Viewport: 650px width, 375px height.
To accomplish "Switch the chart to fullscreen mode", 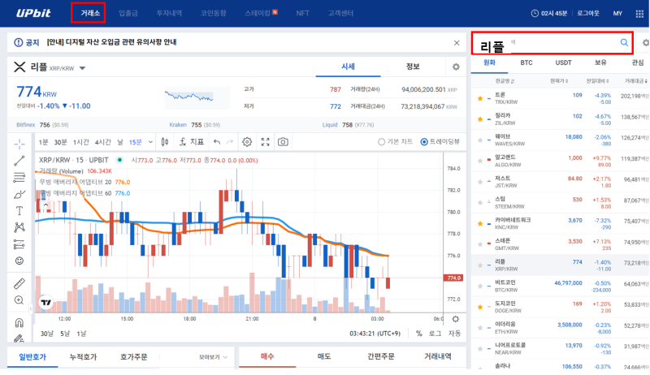I will click(x=266, y=142).
